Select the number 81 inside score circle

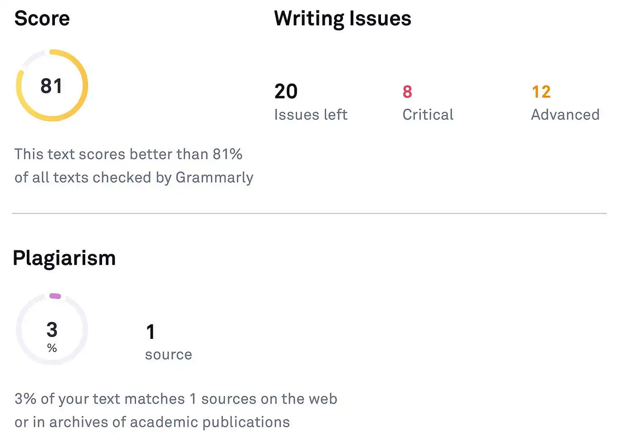tap(51, 86)
